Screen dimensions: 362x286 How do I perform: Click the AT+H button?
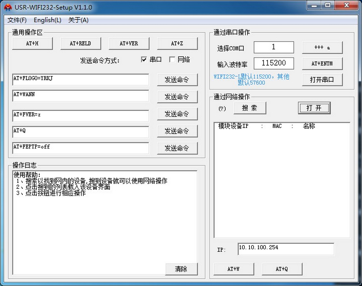point(32,43)
